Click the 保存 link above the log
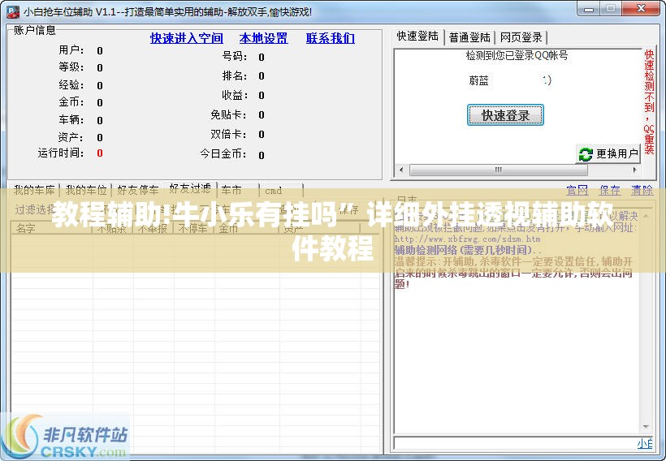 point(609,191)
